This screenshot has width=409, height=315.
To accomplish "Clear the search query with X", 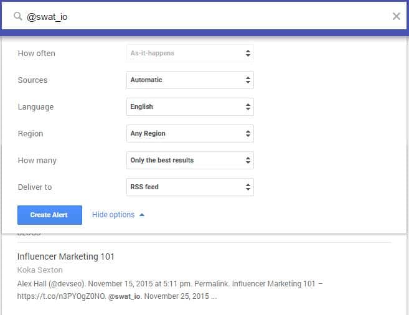I will point(396,16).
